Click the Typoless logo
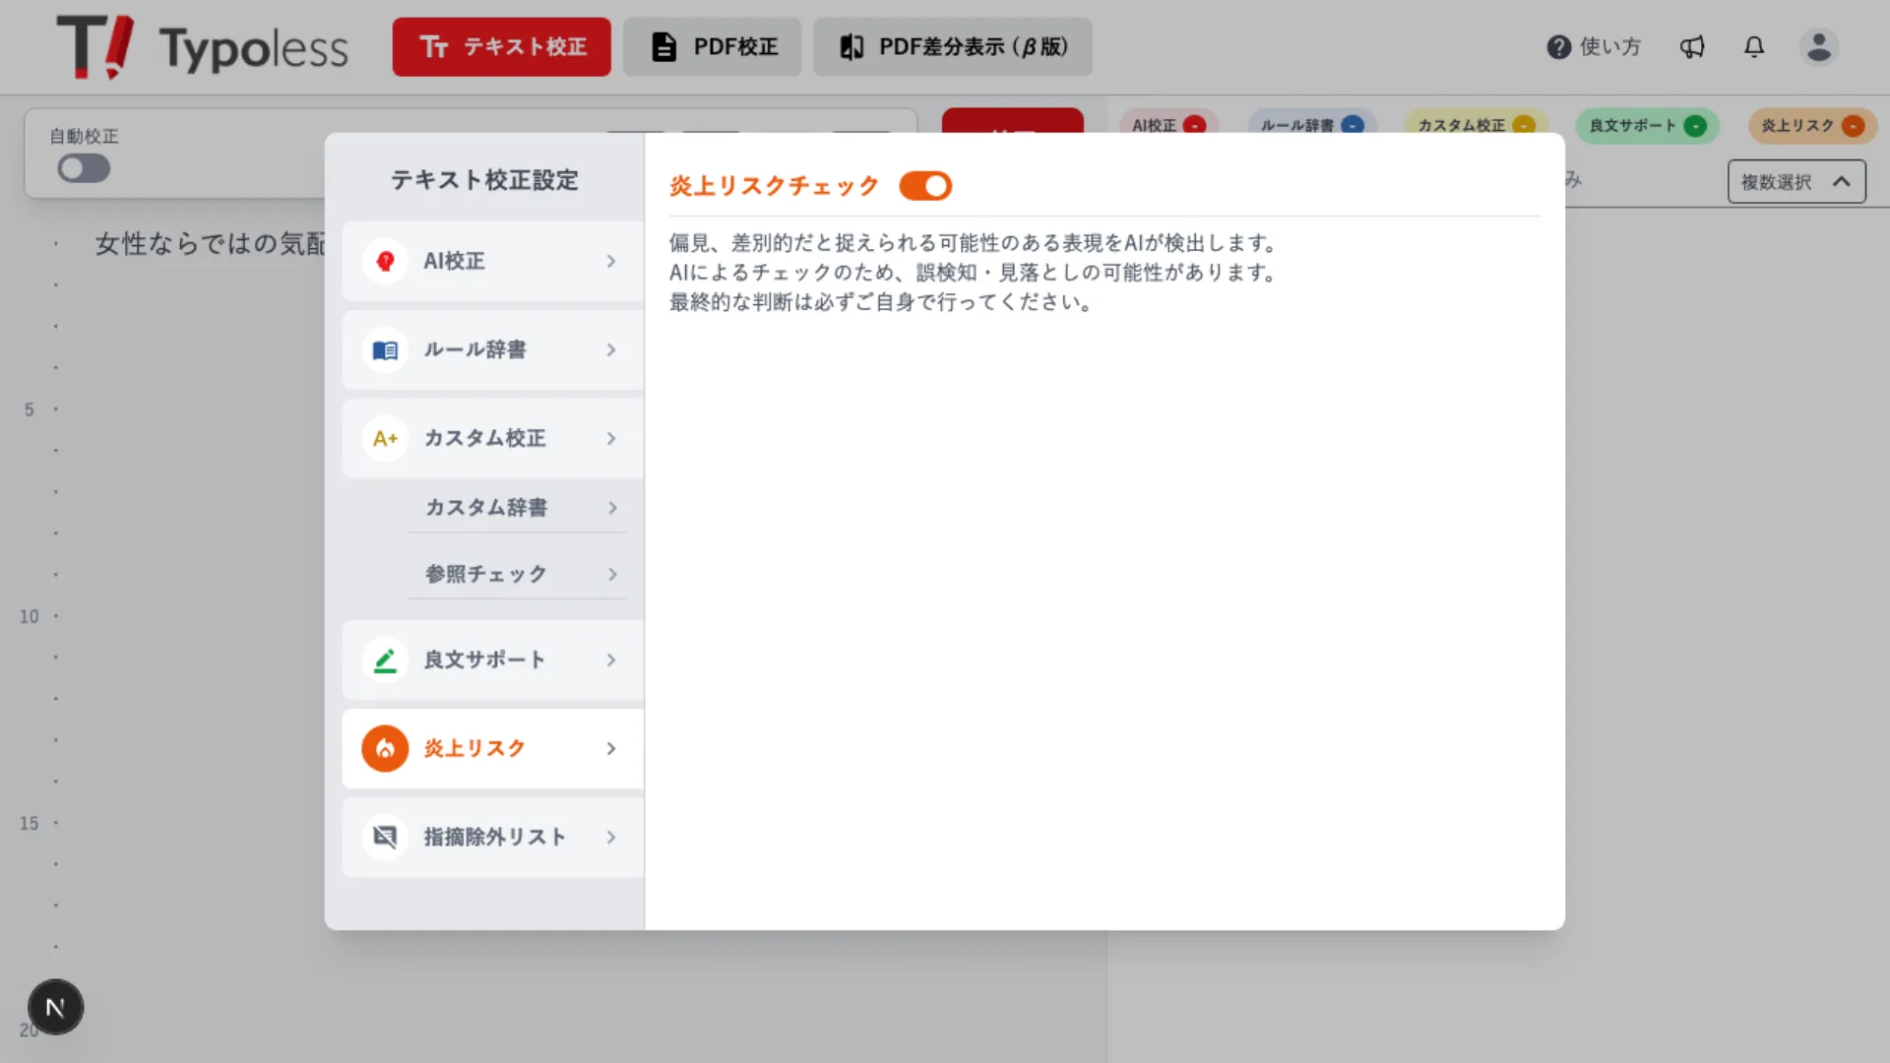The image size is (1890, 1063). (x=202, y=47)
